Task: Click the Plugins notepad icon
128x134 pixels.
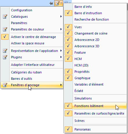Action: (x=5, y=57)
